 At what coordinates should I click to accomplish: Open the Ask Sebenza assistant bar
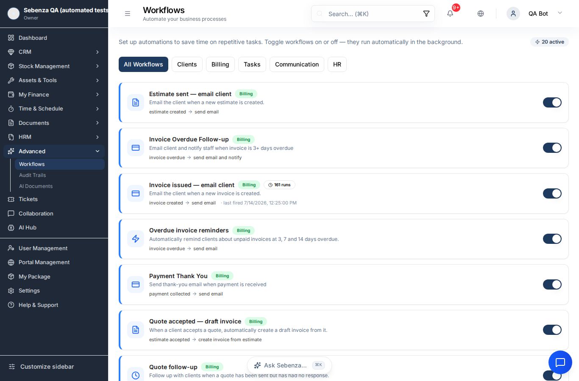(289, 365)
